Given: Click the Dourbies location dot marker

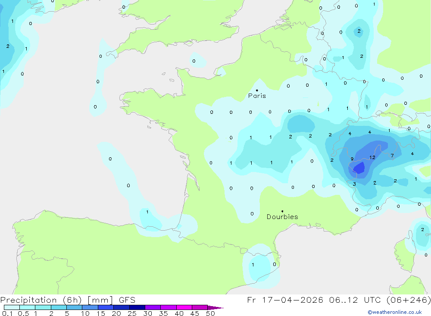Looking at the screenshot, I should [282, 211].
